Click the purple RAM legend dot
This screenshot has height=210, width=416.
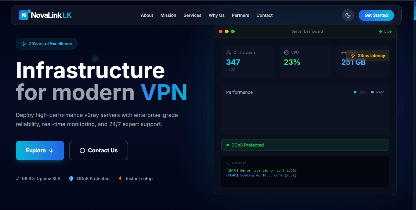[372, 92]
